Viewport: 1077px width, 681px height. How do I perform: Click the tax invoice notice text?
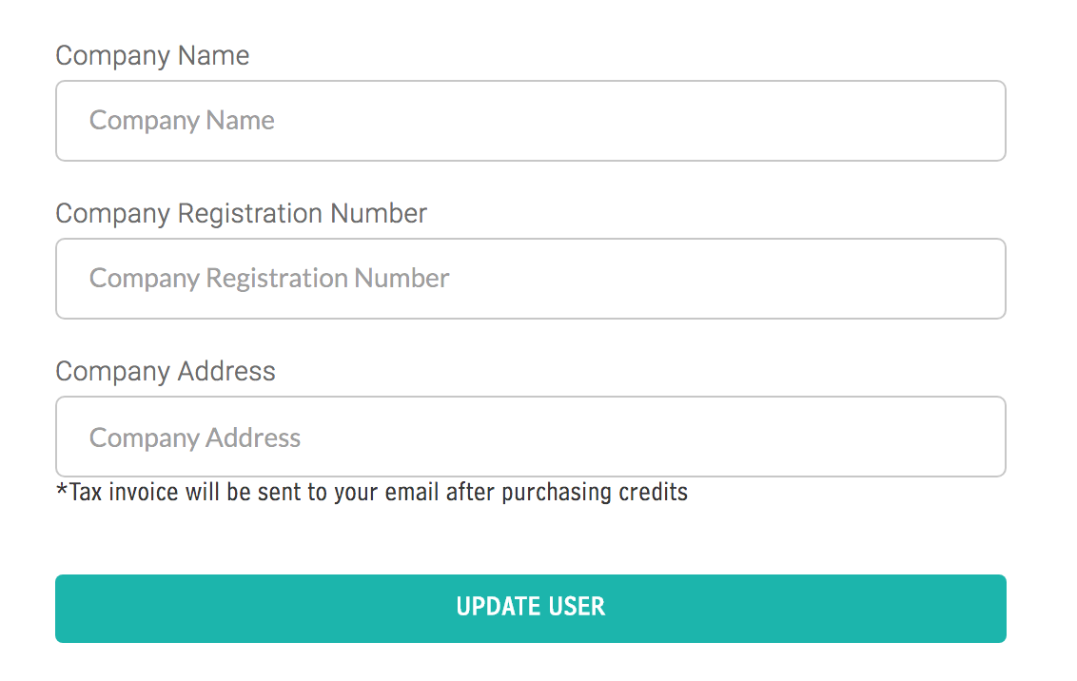point(371,493)
